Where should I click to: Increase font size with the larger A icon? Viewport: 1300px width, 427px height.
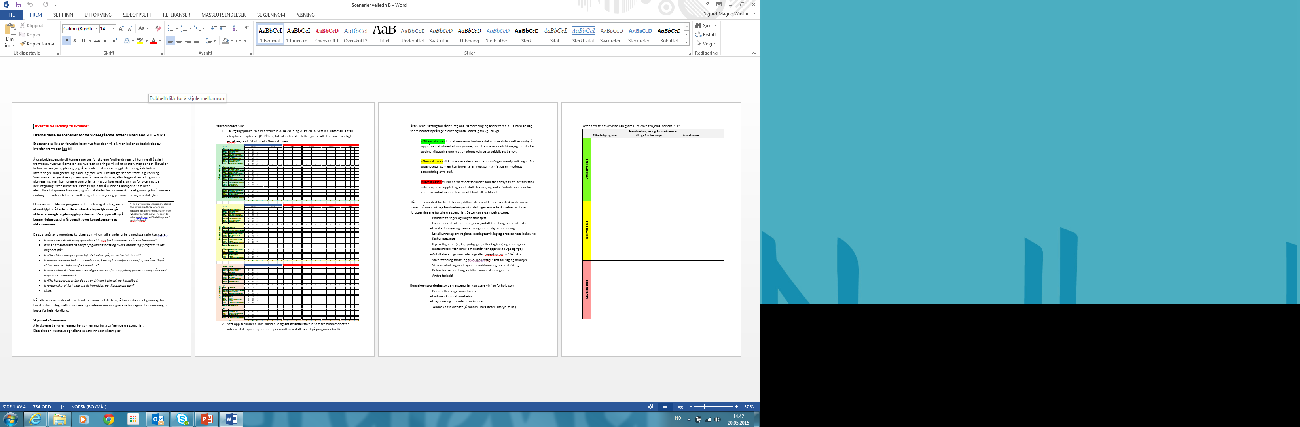[121, 29]
